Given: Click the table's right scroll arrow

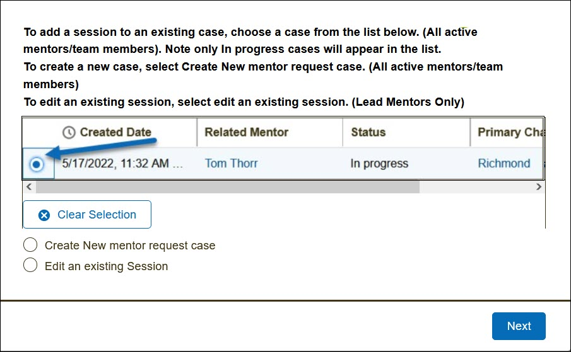Looking at the screenshot, I should tap(538, 187).
